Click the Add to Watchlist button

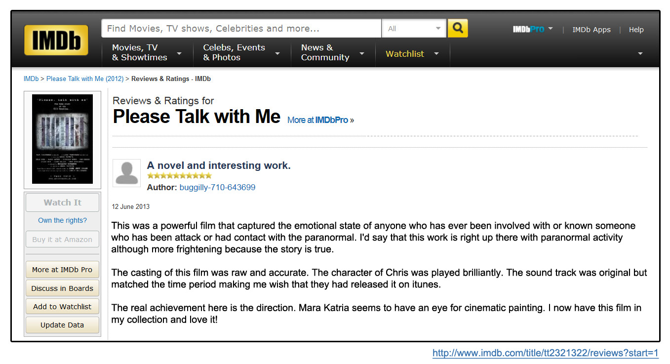click(x=62, y=307)
